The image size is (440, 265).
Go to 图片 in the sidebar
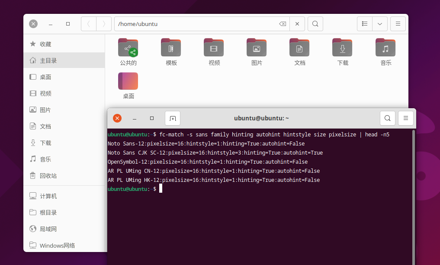(64, 110)
